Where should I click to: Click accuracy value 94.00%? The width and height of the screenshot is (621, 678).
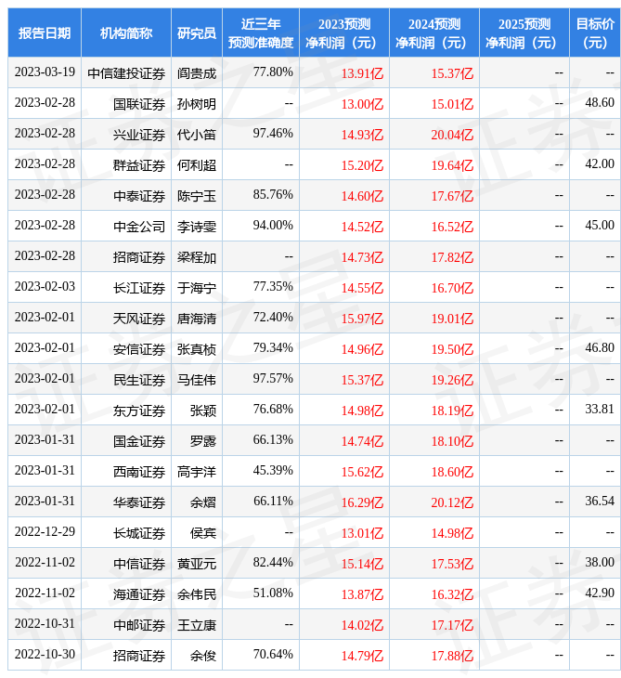point(273,226)
